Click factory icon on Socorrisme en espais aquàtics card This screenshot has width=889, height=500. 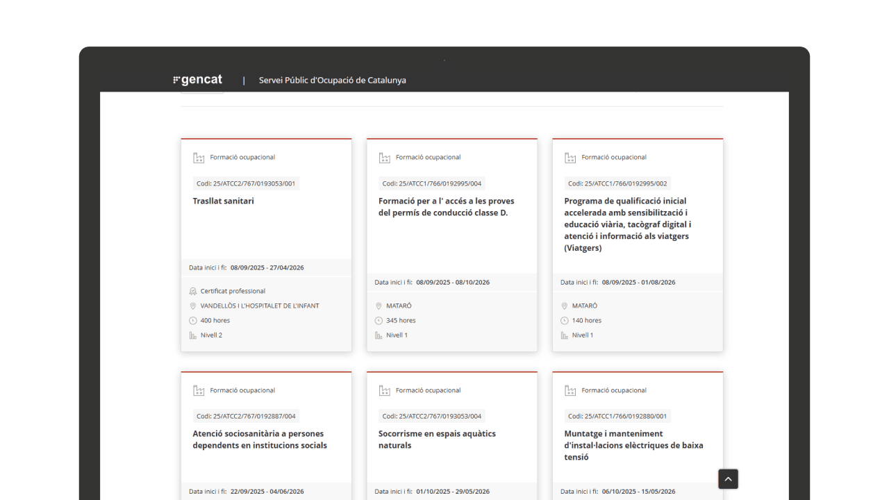coord(384,390)
